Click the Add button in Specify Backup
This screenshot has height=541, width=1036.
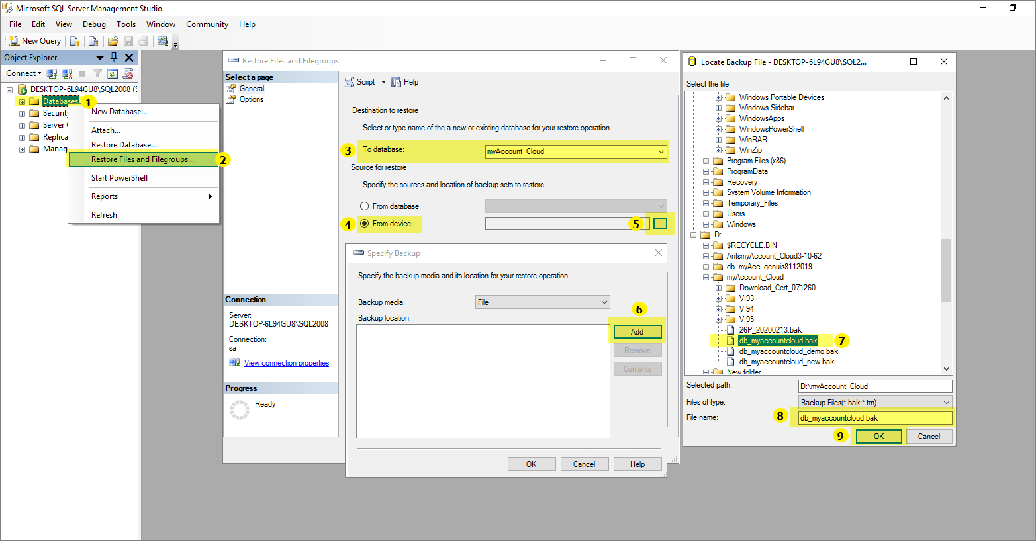(x=637, y=332)
